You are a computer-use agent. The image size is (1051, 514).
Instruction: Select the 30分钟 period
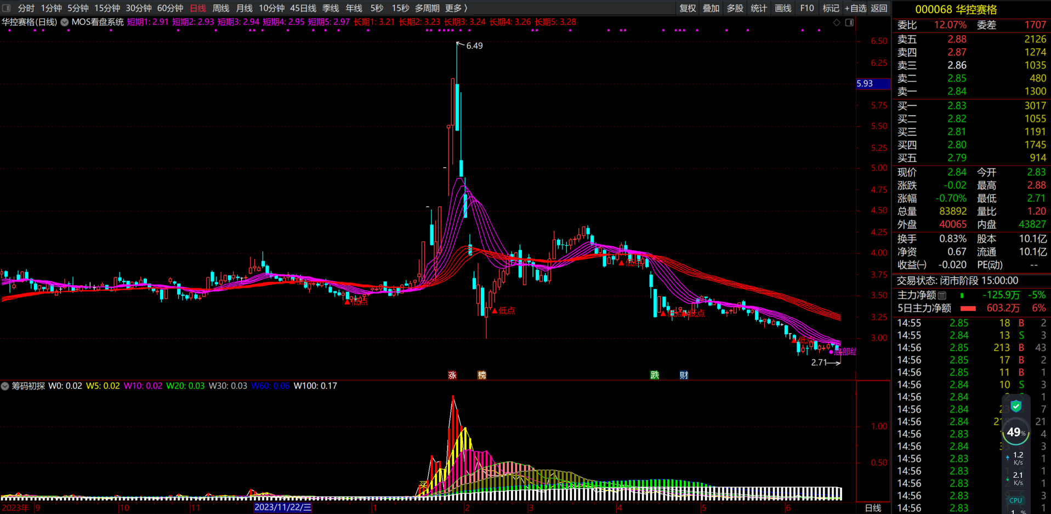pos(139,8)
